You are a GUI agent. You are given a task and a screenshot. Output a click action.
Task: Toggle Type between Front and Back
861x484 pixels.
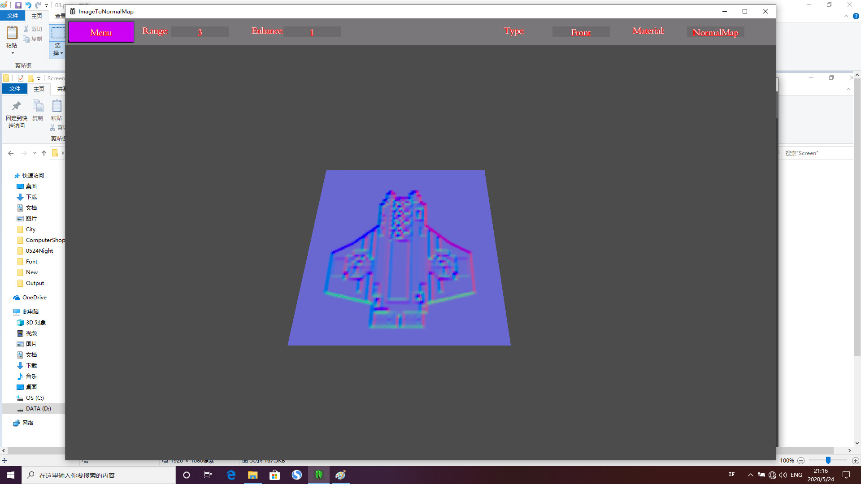point(581,32)
